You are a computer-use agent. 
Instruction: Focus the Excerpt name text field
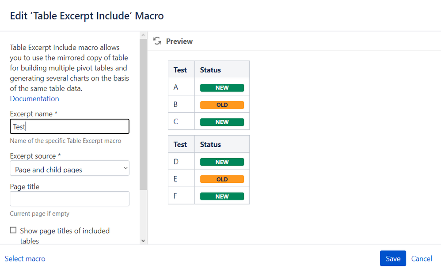69,126
